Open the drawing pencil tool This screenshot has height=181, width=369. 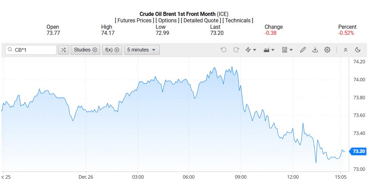coord(303,50)
